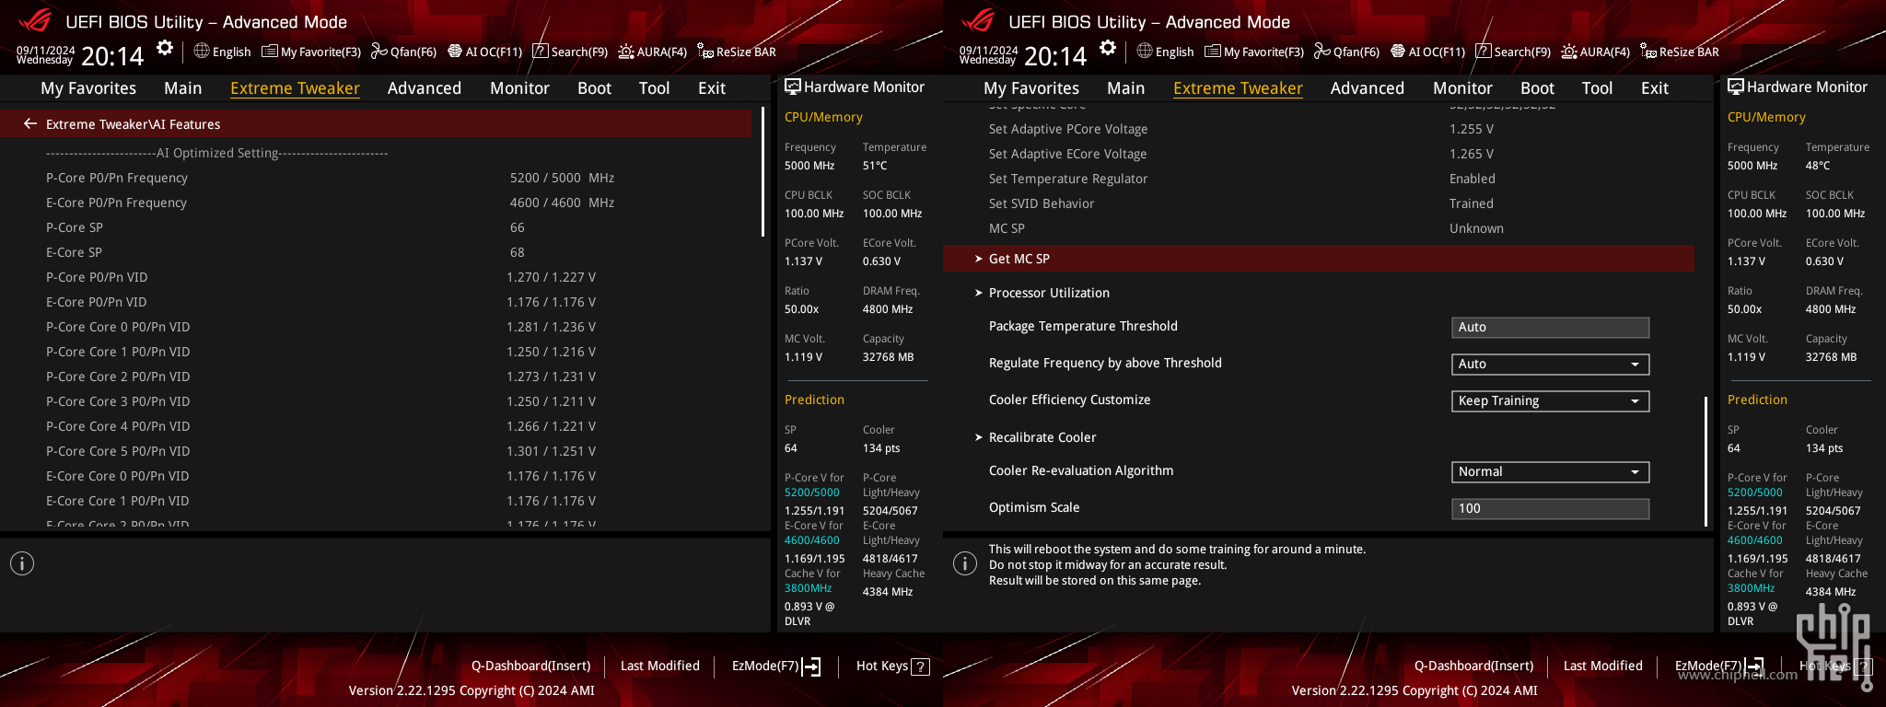Open Regulate Frequency by above Threshold dropdown
Screen dimensions: 1886x707
click(x=1550, y=364)
